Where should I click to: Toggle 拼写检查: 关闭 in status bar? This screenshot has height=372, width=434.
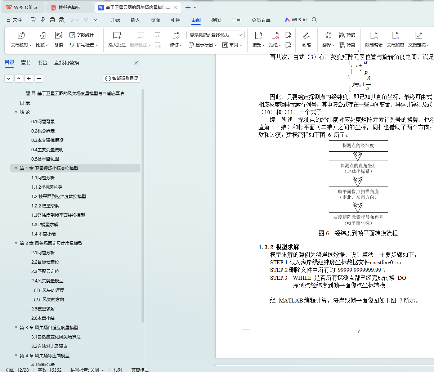click(x=87, y=369)
